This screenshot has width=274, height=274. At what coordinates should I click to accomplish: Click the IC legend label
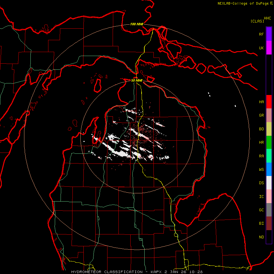[261, 197]
